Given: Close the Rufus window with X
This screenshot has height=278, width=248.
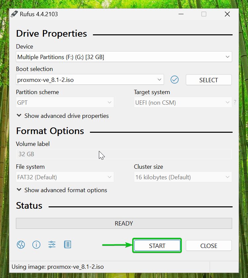Looking at the screenshot, I should [x=227, y=14].
